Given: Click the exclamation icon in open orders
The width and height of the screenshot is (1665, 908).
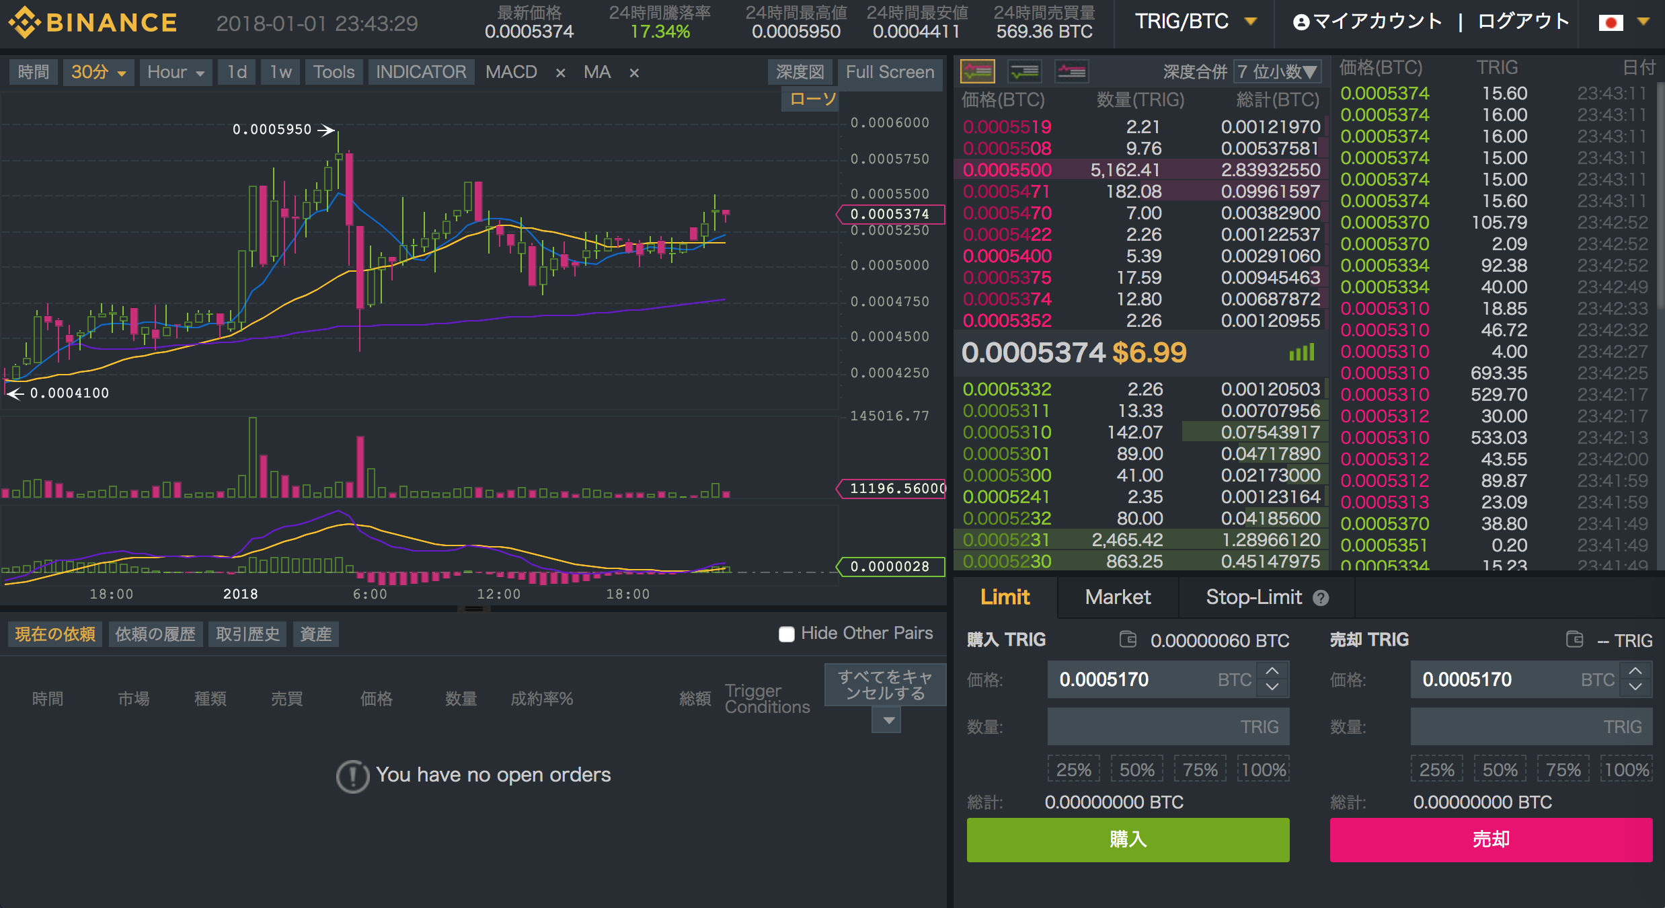Looking at the screenshot, I should point(352,776).
